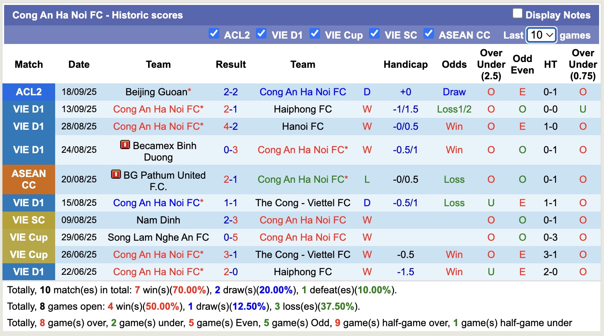Open the 4-2 match result link
The width and height of the screenshot is (604, 336).
point(231,127)
